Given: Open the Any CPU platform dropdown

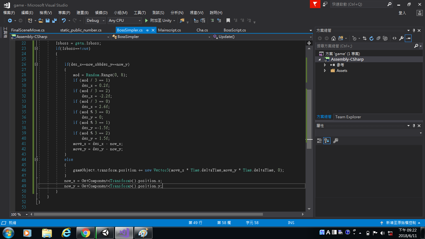Looking at the screenshot, I should point(139,21).
